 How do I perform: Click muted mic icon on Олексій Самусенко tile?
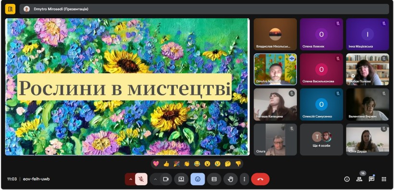tap(338, 94)
